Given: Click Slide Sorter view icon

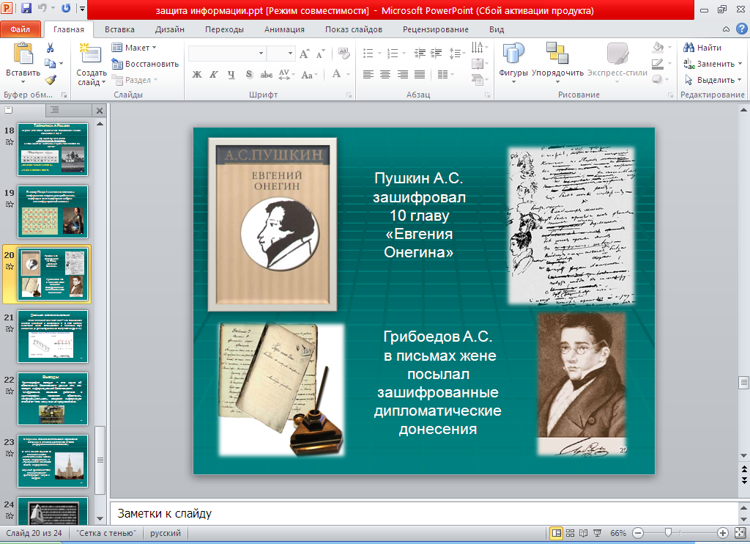Looking at the screenshot, I should coord(570,533).
